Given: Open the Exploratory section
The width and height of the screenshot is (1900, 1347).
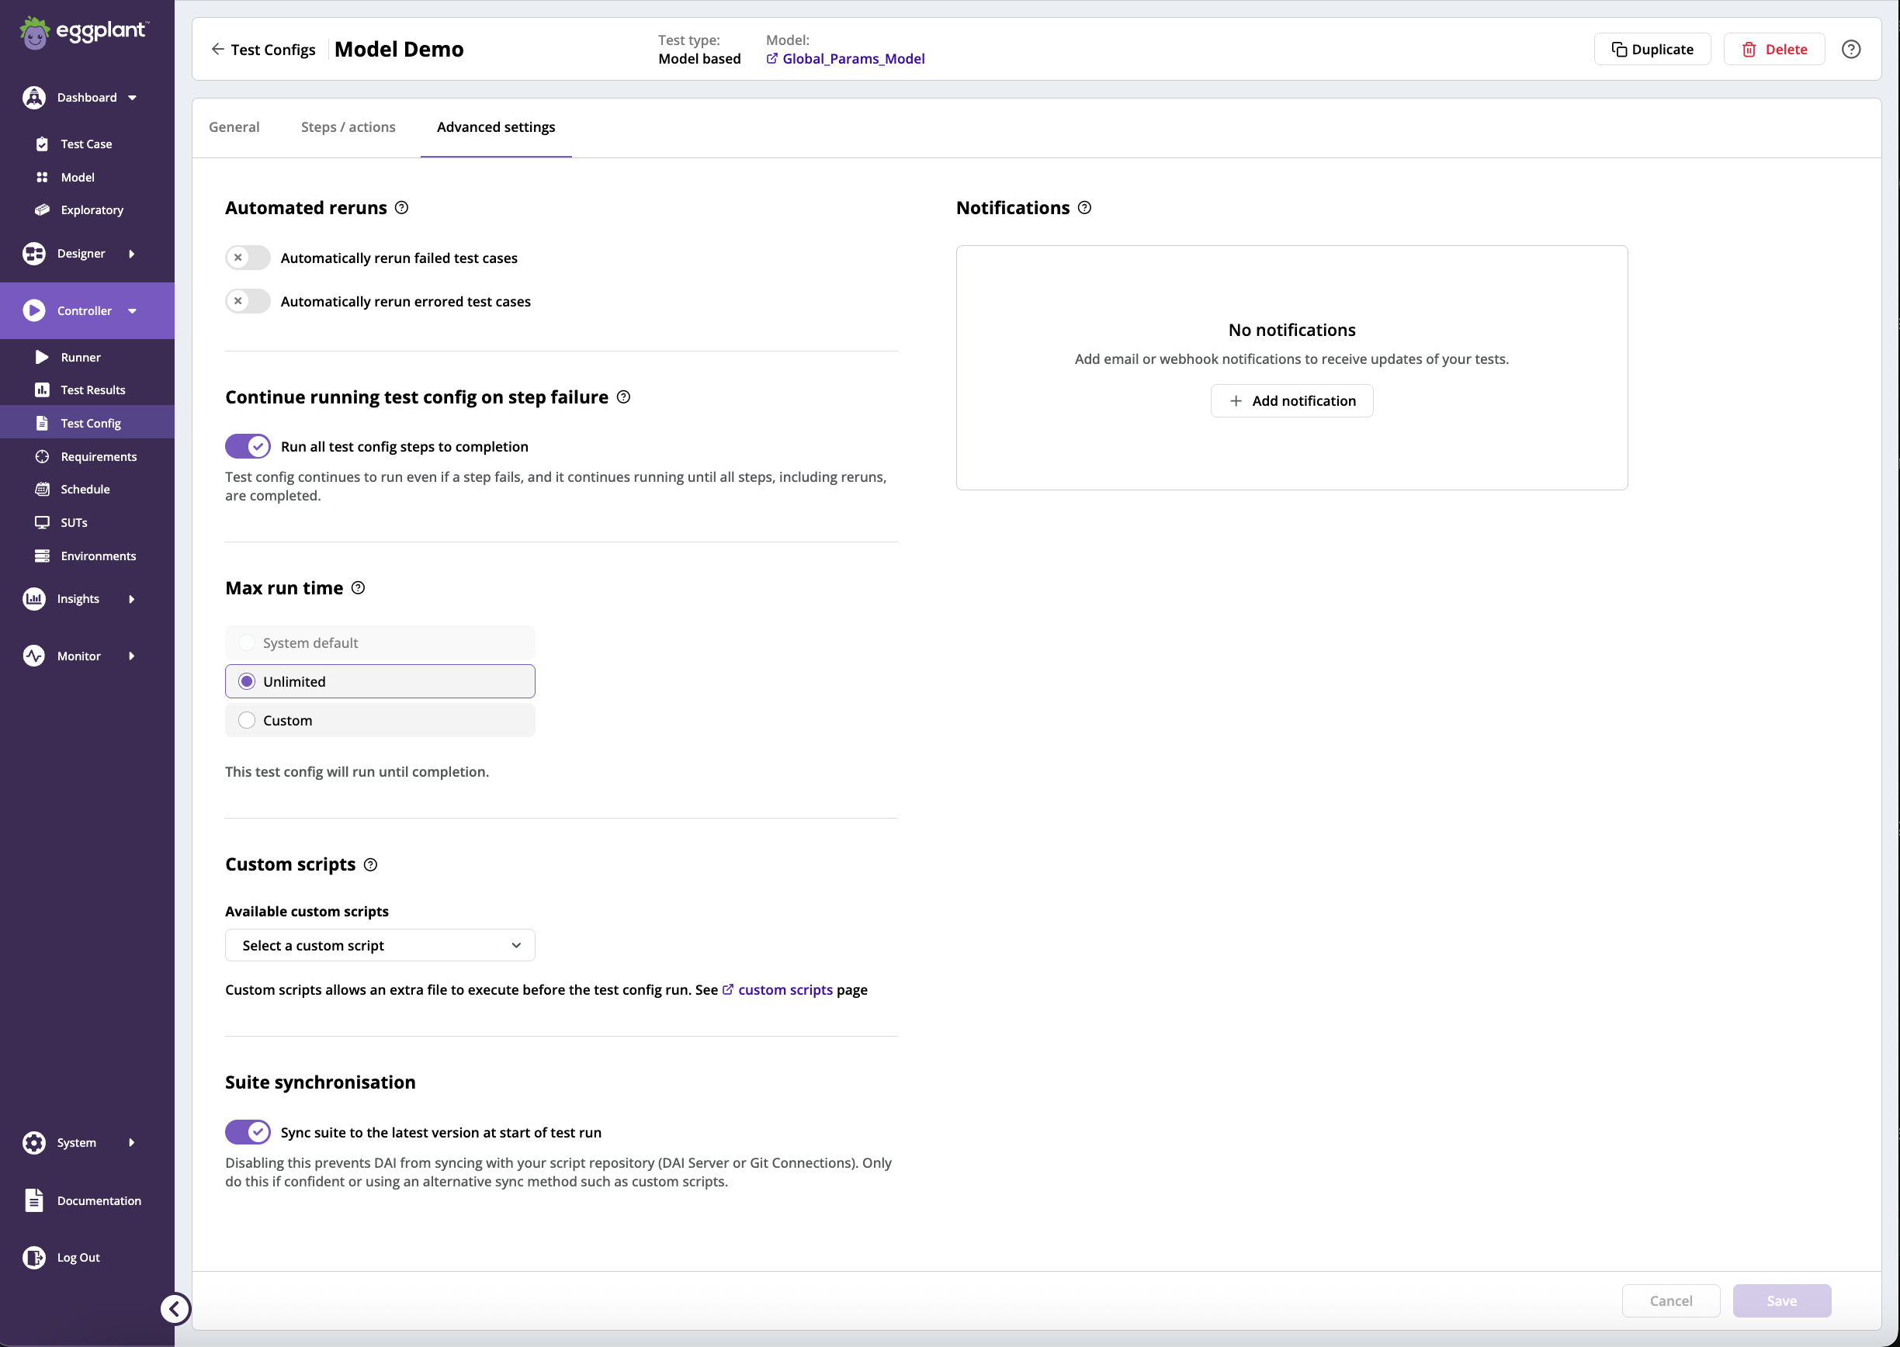Looking at the screenshot, I should 92,209.
